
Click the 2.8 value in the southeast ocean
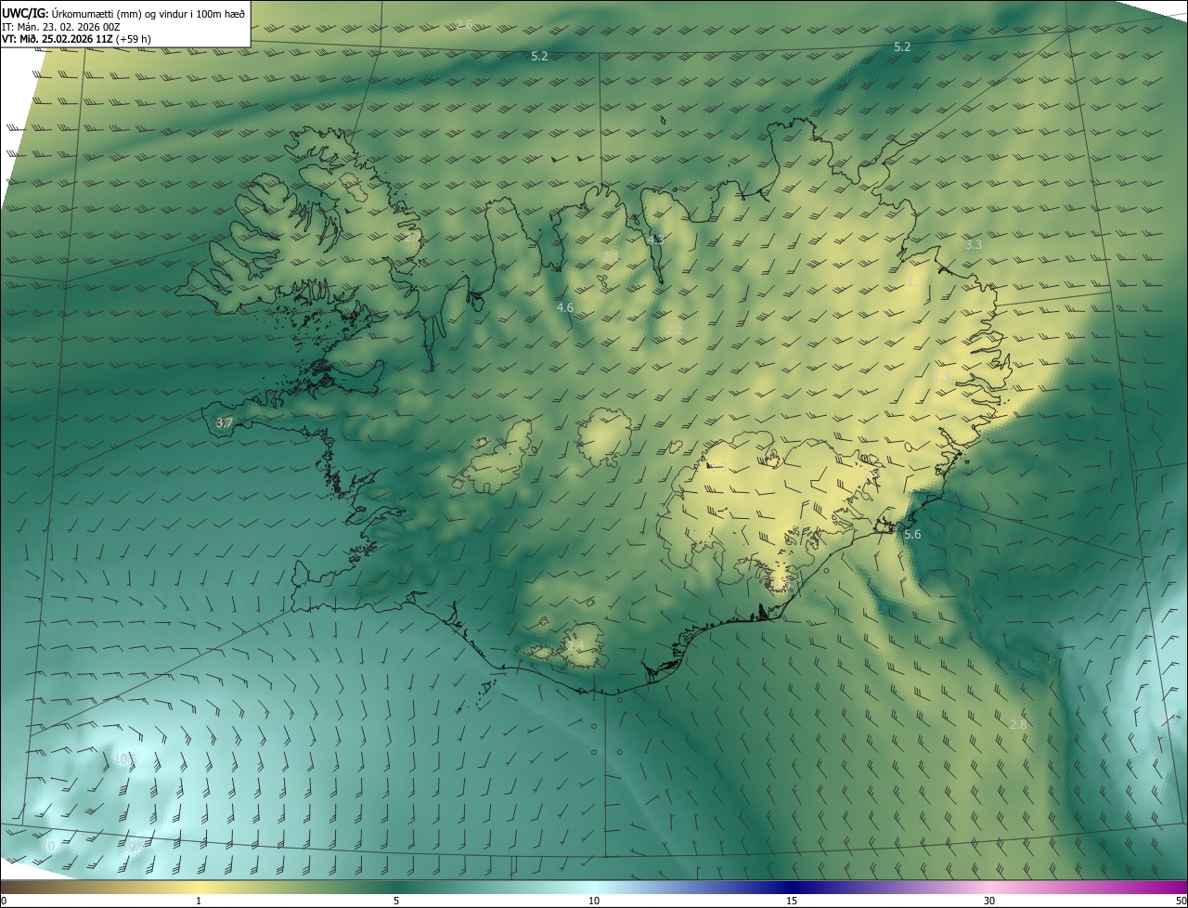1018,724
